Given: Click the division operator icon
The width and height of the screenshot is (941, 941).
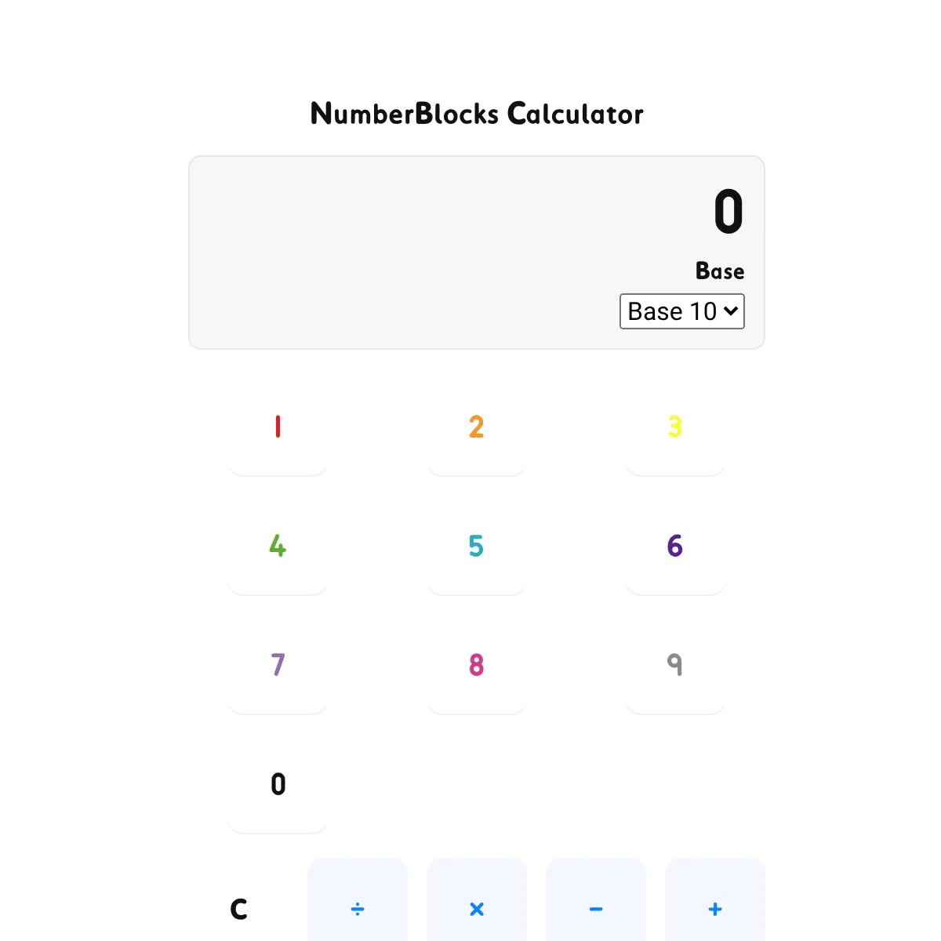Looking at the screenshot, I should 358,909.
